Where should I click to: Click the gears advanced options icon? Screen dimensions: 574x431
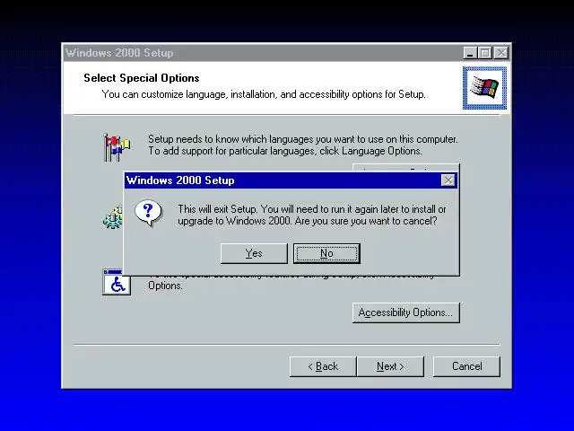click(113, 217)
